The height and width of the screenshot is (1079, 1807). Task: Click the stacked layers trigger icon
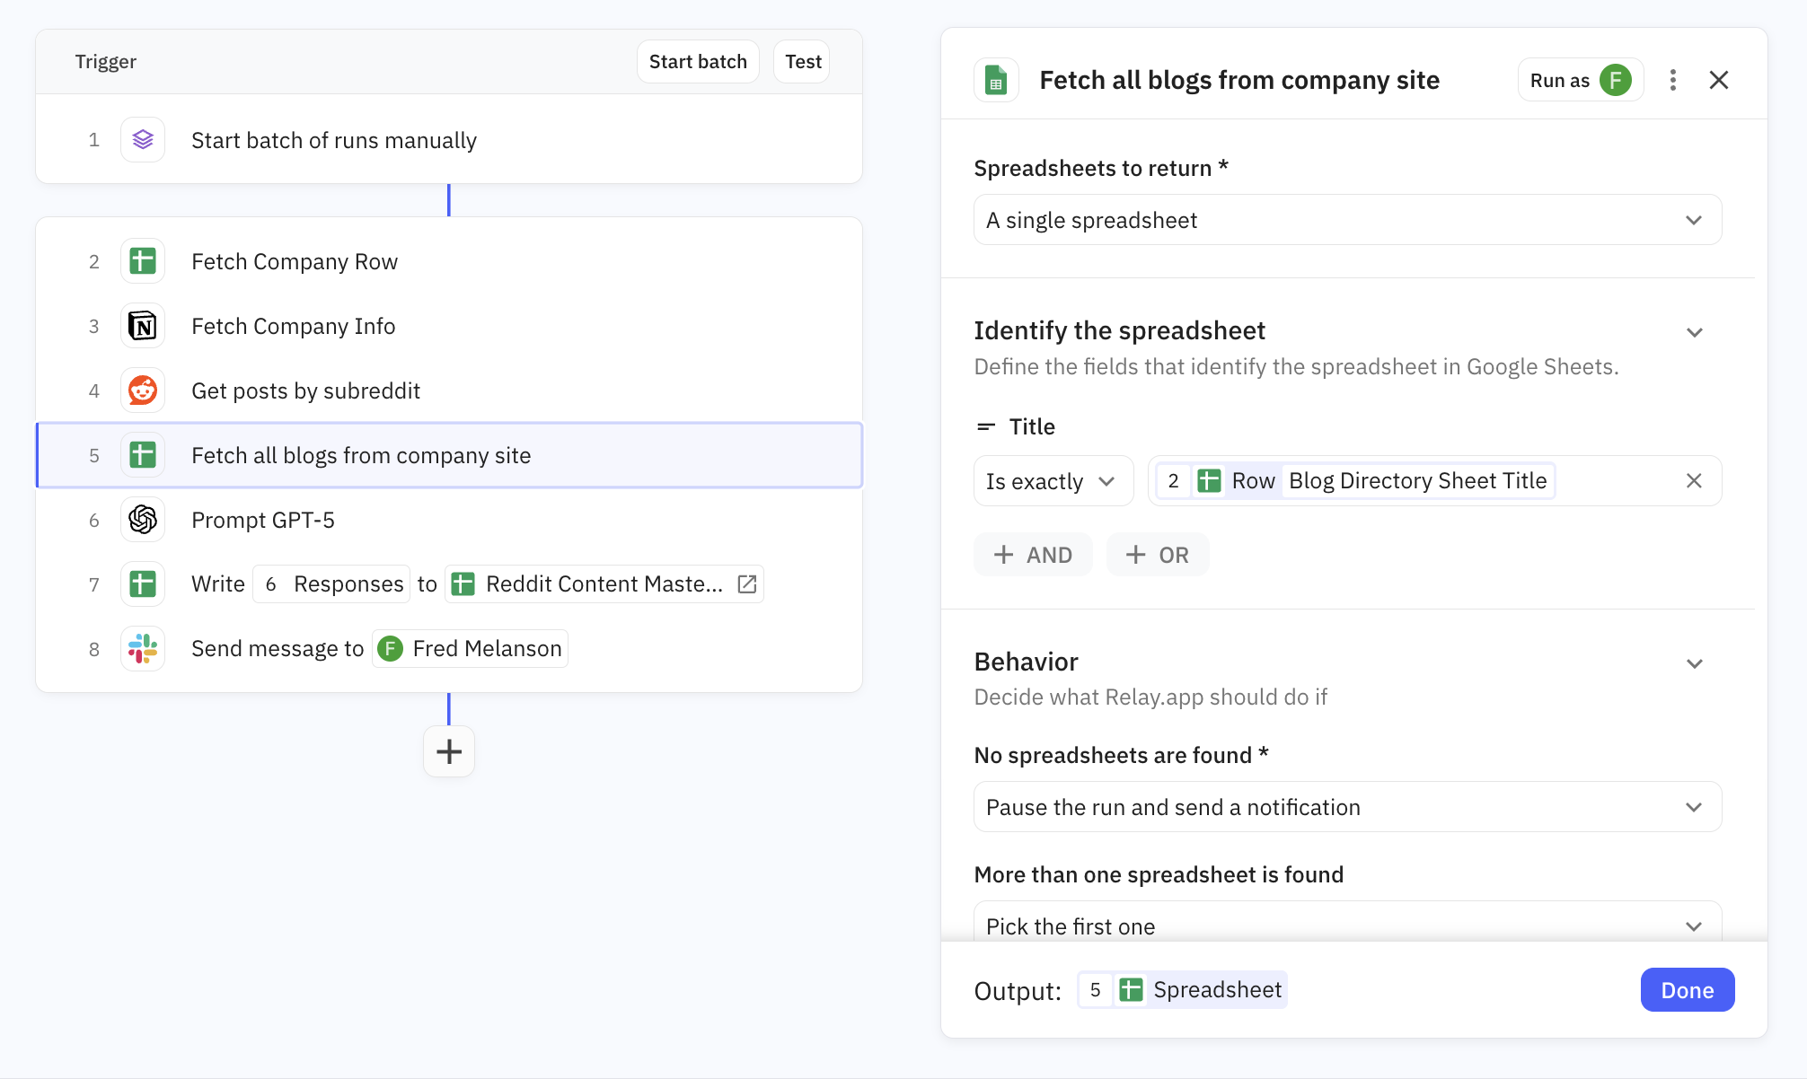tap(143, 140)
